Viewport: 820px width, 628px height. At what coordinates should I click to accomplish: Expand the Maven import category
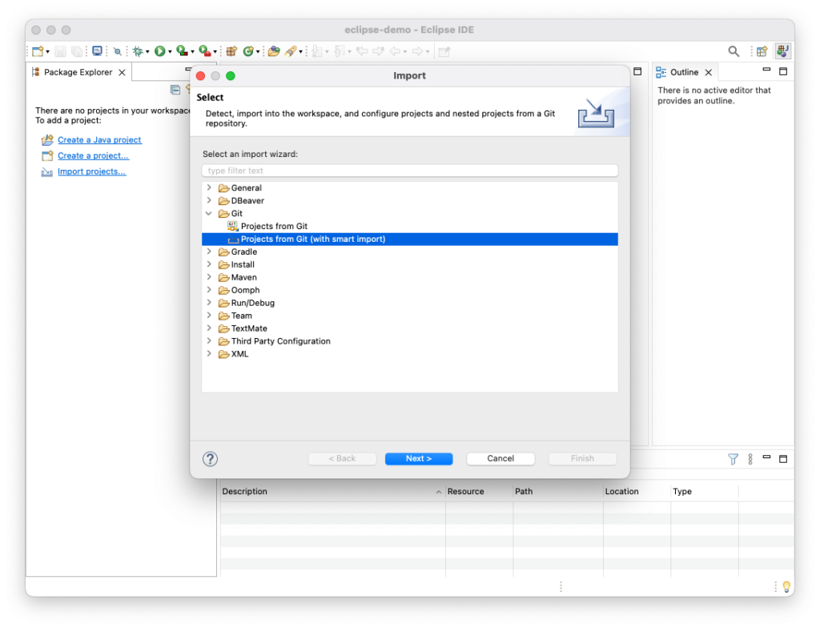(x=209, y=278)
